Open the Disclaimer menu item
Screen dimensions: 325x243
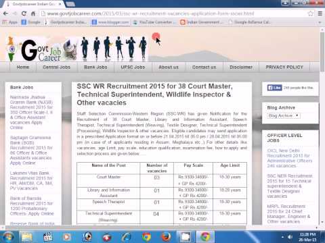pyautogui.click(x=241, y=67)
